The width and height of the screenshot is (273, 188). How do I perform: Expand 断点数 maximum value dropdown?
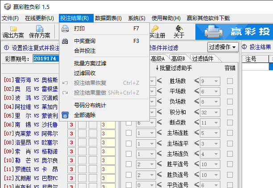tap(216, 123)
